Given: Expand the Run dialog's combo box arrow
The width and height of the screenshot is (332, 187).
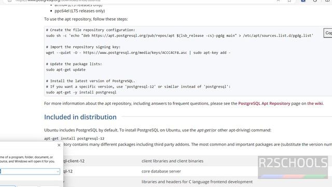Looking at the screenshot, I should point(58,171).
